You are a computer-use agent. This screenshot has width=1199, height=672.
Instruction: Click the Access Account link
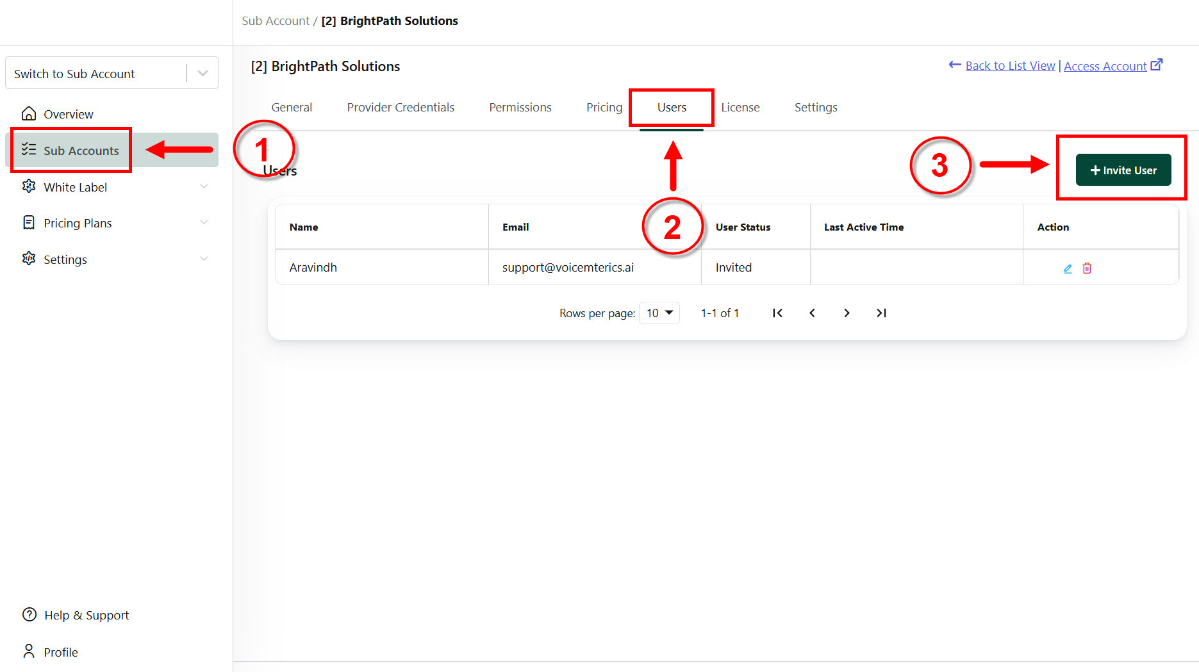[x=1105, y=66]
